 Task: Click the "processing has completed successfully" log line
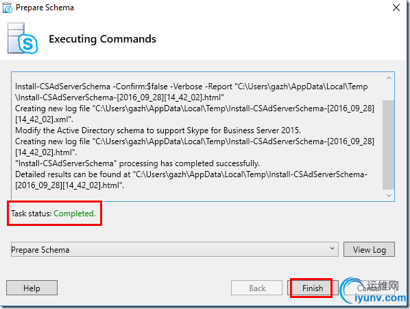[x=137, y=163]
